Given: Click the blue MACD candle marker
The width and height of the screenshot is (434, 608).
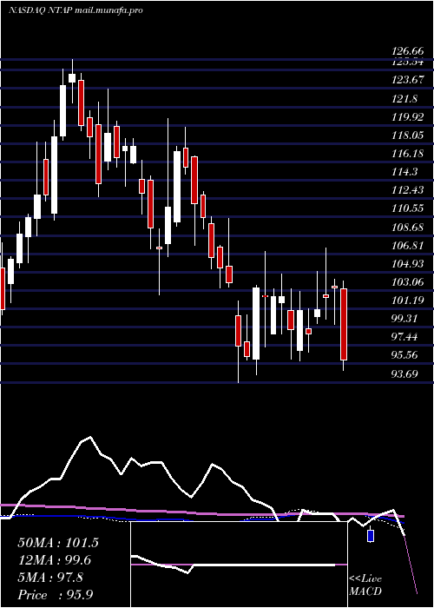Looking at the screenshot, I should [x=371, y=536].
